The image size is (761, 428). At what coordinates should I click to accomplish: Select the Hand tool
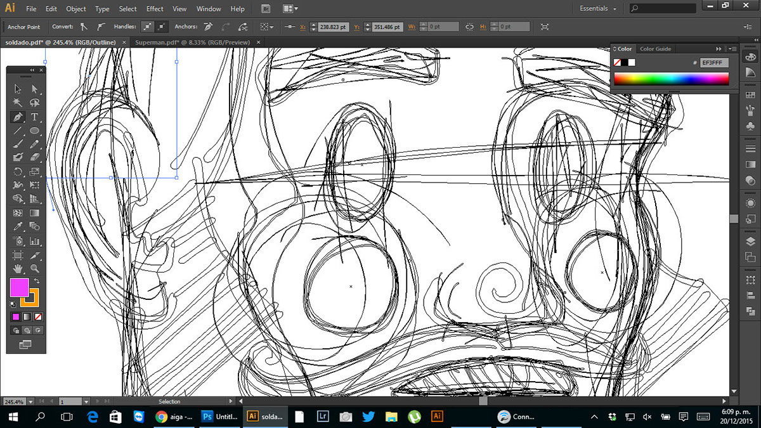tap(18, 269)
